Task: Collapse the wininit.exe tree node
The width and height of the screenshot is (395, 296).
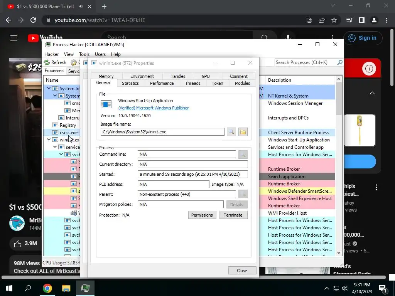Action: point(49,140)
